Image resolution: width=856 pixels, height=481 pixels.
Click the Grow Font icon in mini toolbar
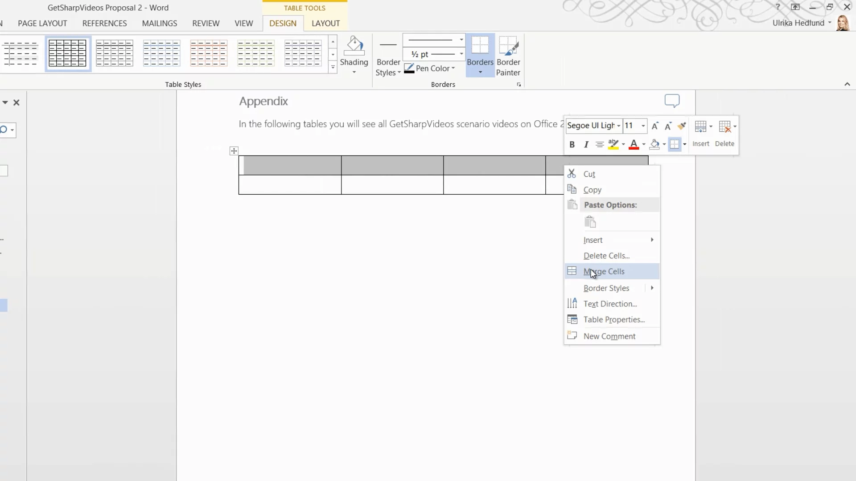654,126
